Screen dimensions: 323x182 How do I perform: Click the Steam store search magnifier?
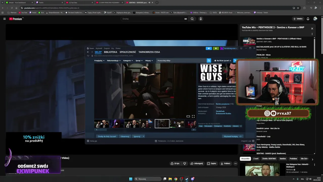click(x=209, y=61)
